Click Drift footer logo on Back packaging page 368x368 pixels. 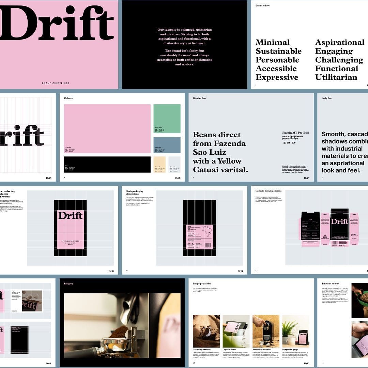(x=240, y=271)
